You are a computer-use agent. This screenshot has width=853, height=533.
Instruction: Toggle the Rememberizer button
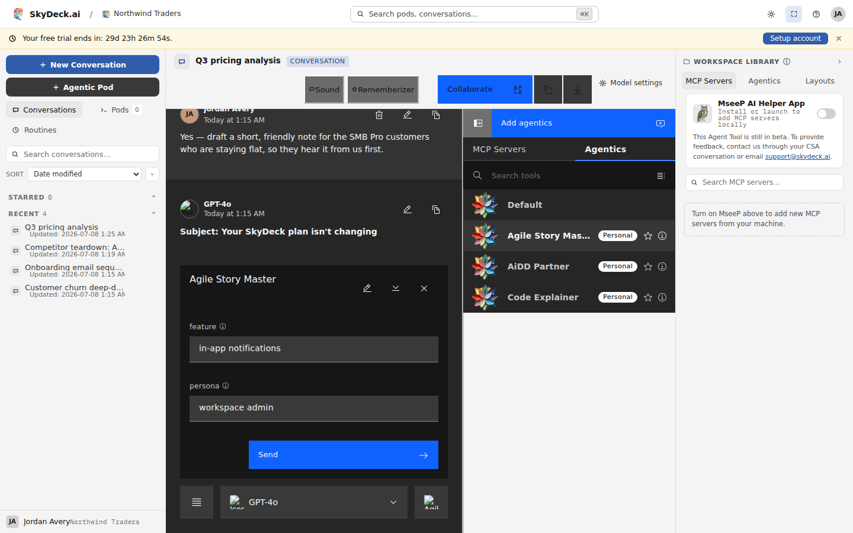click(383, 89)
